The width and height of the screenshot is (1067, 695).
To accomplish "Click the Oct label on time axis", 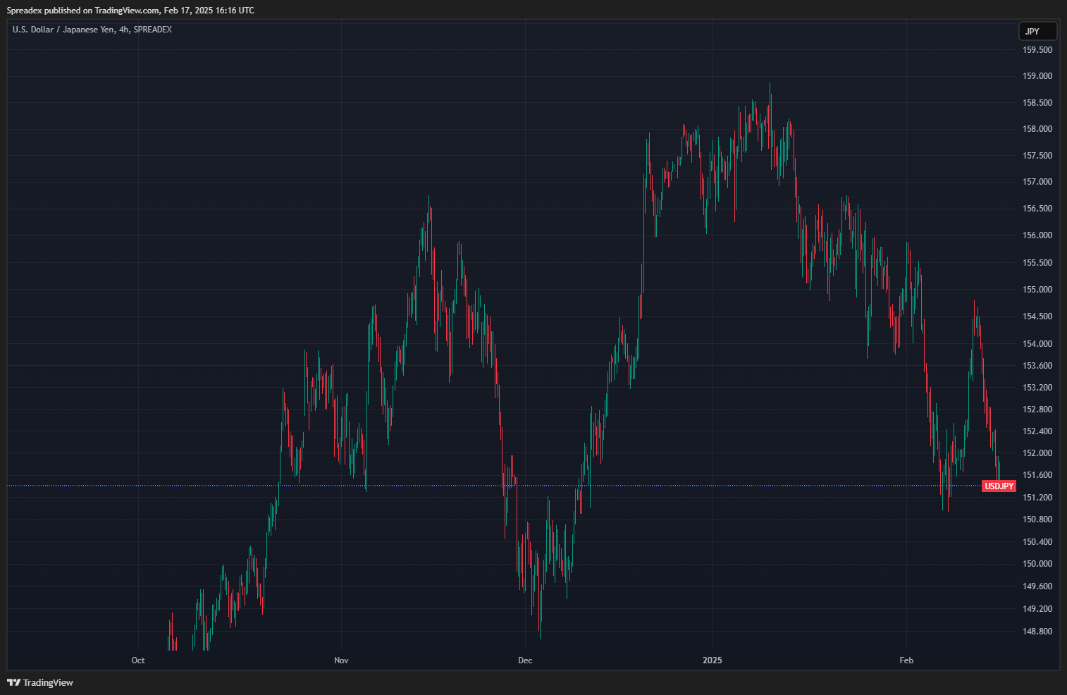I will pyautogui.click(x=138, y=660).
